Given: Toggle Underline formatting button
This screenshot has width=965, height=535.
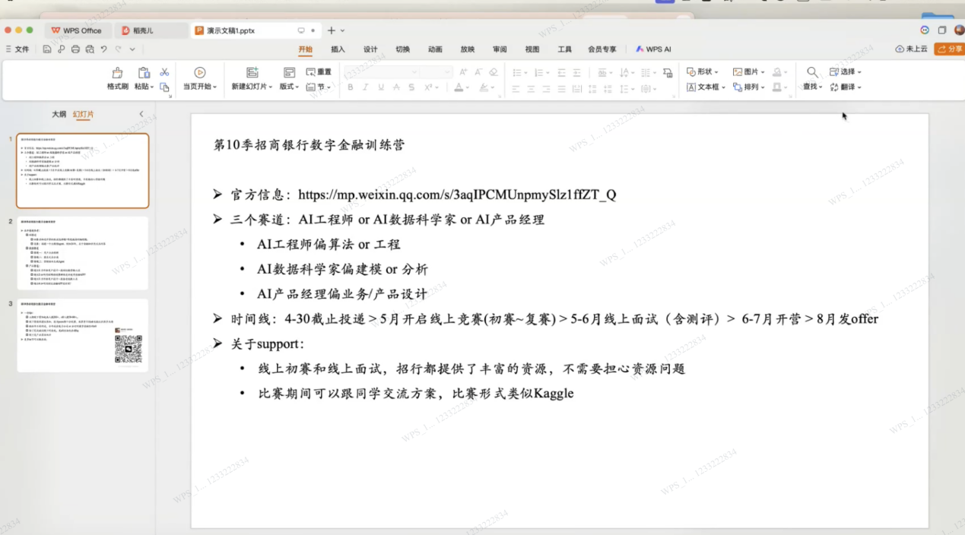Looking at the screenshot, I should [x=381, y=87].
